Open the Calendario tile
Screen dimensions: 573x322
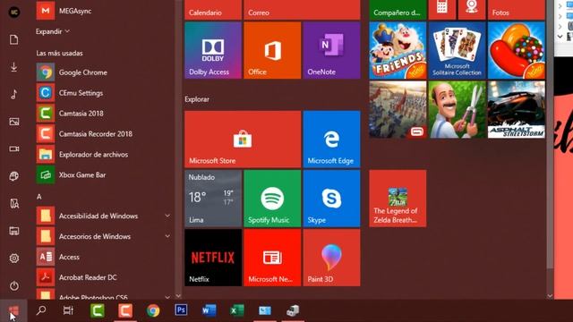click(213, 10)
